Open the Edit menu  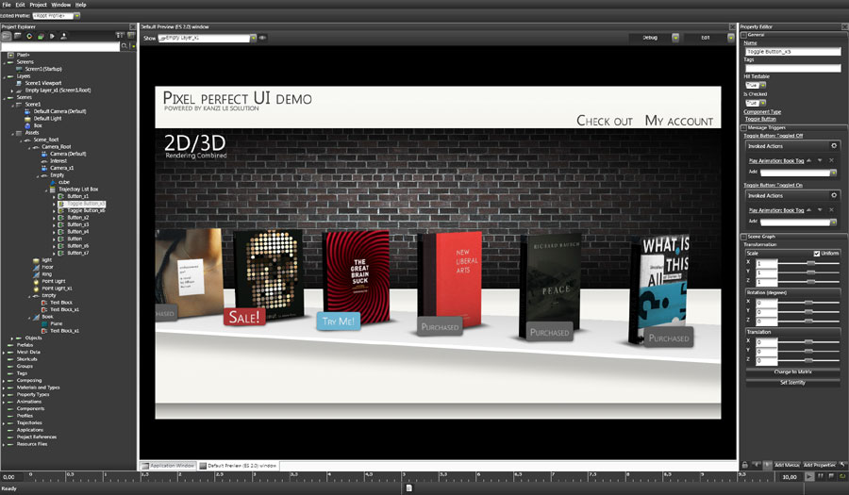click(20, 5)
